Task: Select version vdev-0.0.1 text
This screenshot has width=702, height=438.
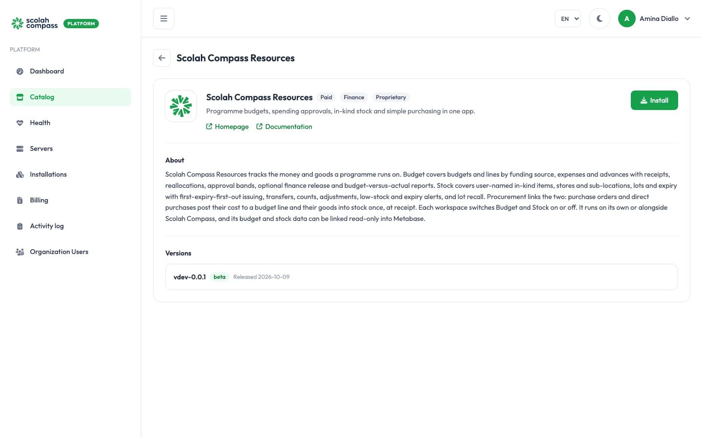Action: [x=190, y=277]
